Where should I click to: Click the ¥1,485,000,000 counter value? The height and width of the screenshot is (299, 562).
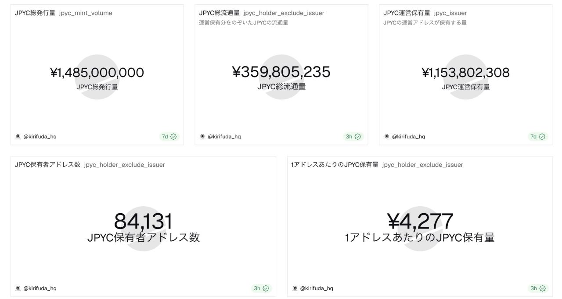(97, 73)
